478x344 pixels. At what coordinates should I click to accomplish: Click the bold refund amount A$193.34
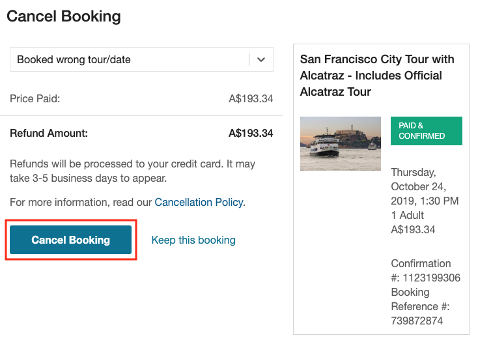point(251,134)
